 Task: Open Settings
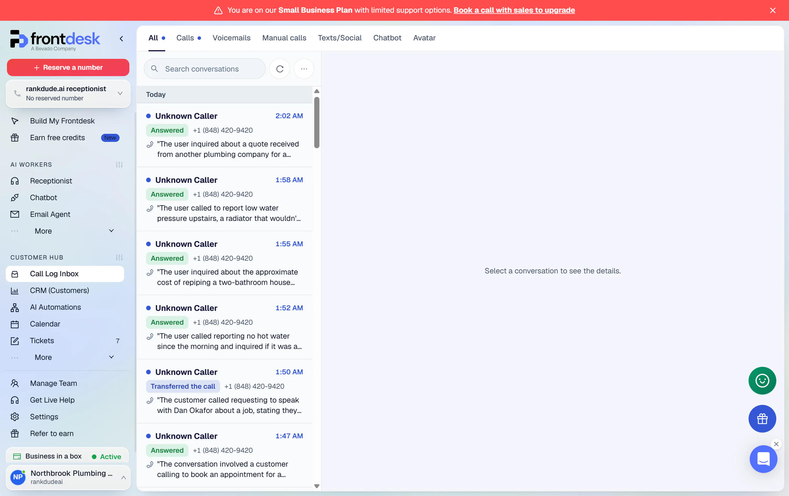point(65,416)
